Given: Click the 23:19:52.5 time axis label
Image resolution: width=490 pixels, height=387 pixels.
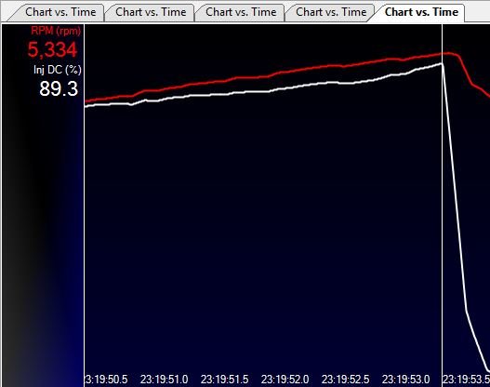Looking at the screenshot, I should coord(345,380).
